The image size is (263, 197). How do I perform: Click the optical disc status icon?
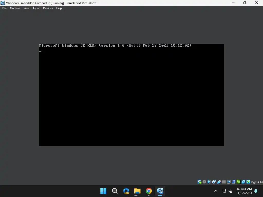204,182
